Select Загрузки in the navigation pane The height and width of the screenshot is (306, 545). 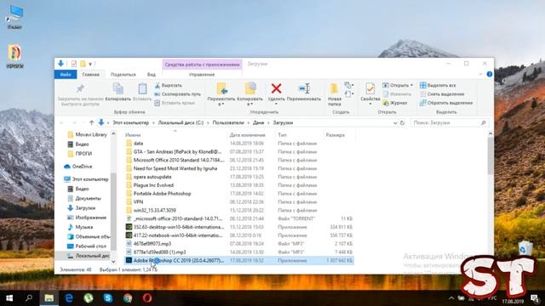[82, 207]
